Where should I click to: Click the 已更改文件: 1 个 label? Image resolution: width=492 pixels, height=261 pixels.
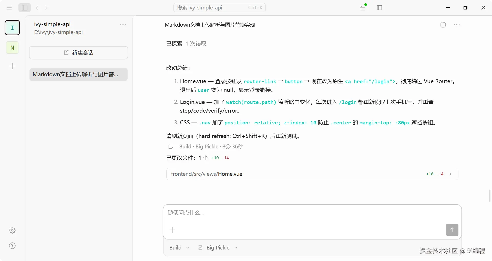coord(187,158)
